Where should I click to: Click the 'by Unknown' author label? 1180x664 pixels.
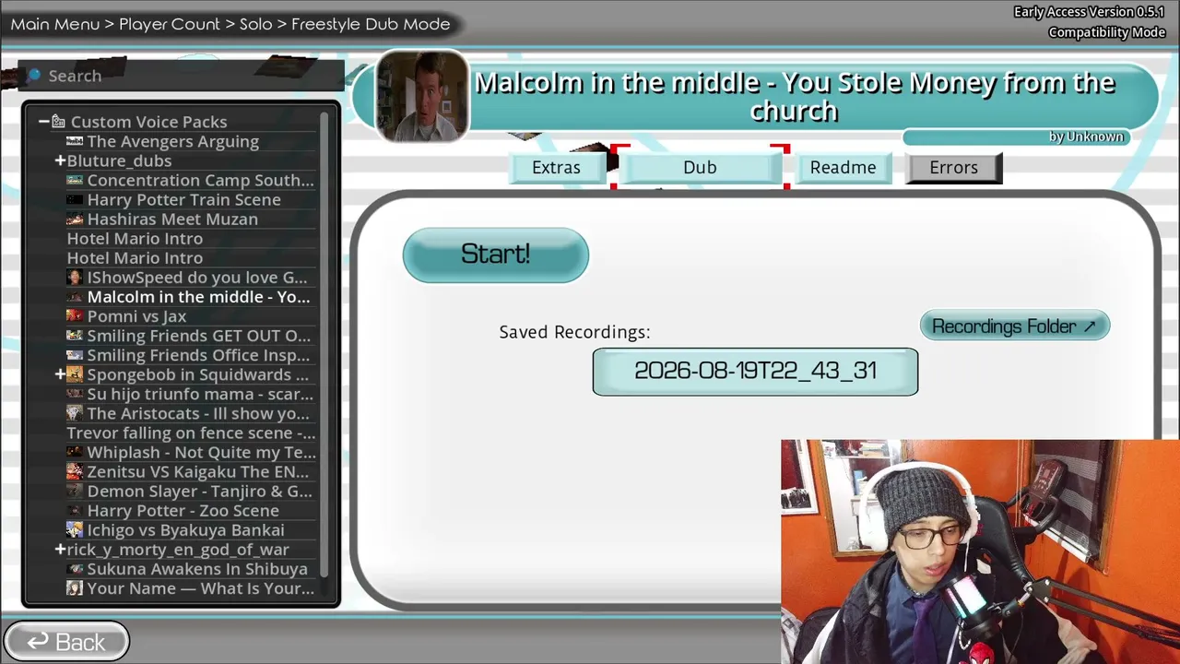tap(1086, 136)
